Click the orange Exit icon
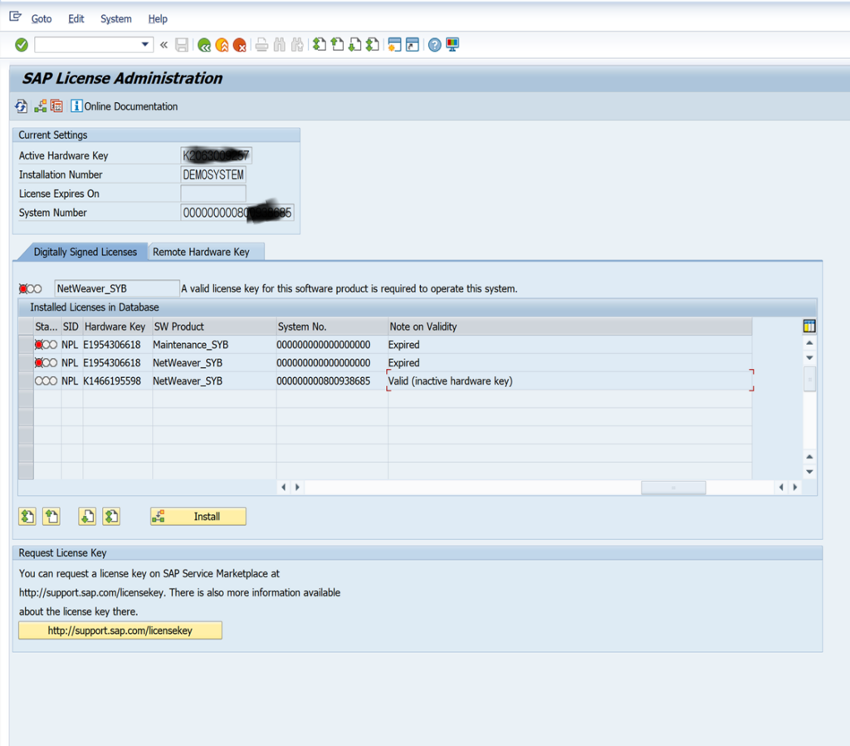This screenshot has height=746, width=850. coord(222,45)
